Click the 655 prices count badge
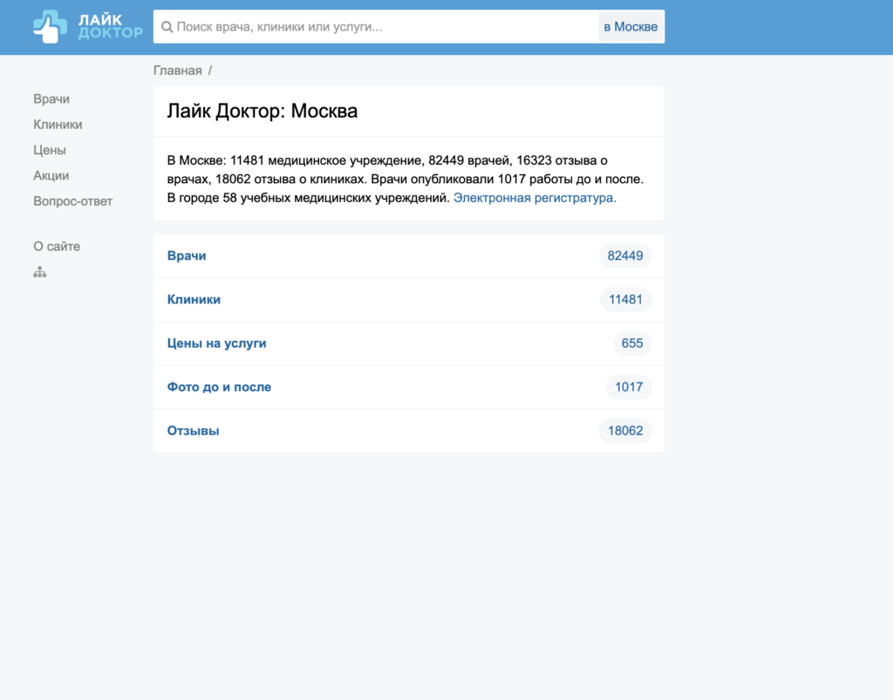 tap(631, 343)
